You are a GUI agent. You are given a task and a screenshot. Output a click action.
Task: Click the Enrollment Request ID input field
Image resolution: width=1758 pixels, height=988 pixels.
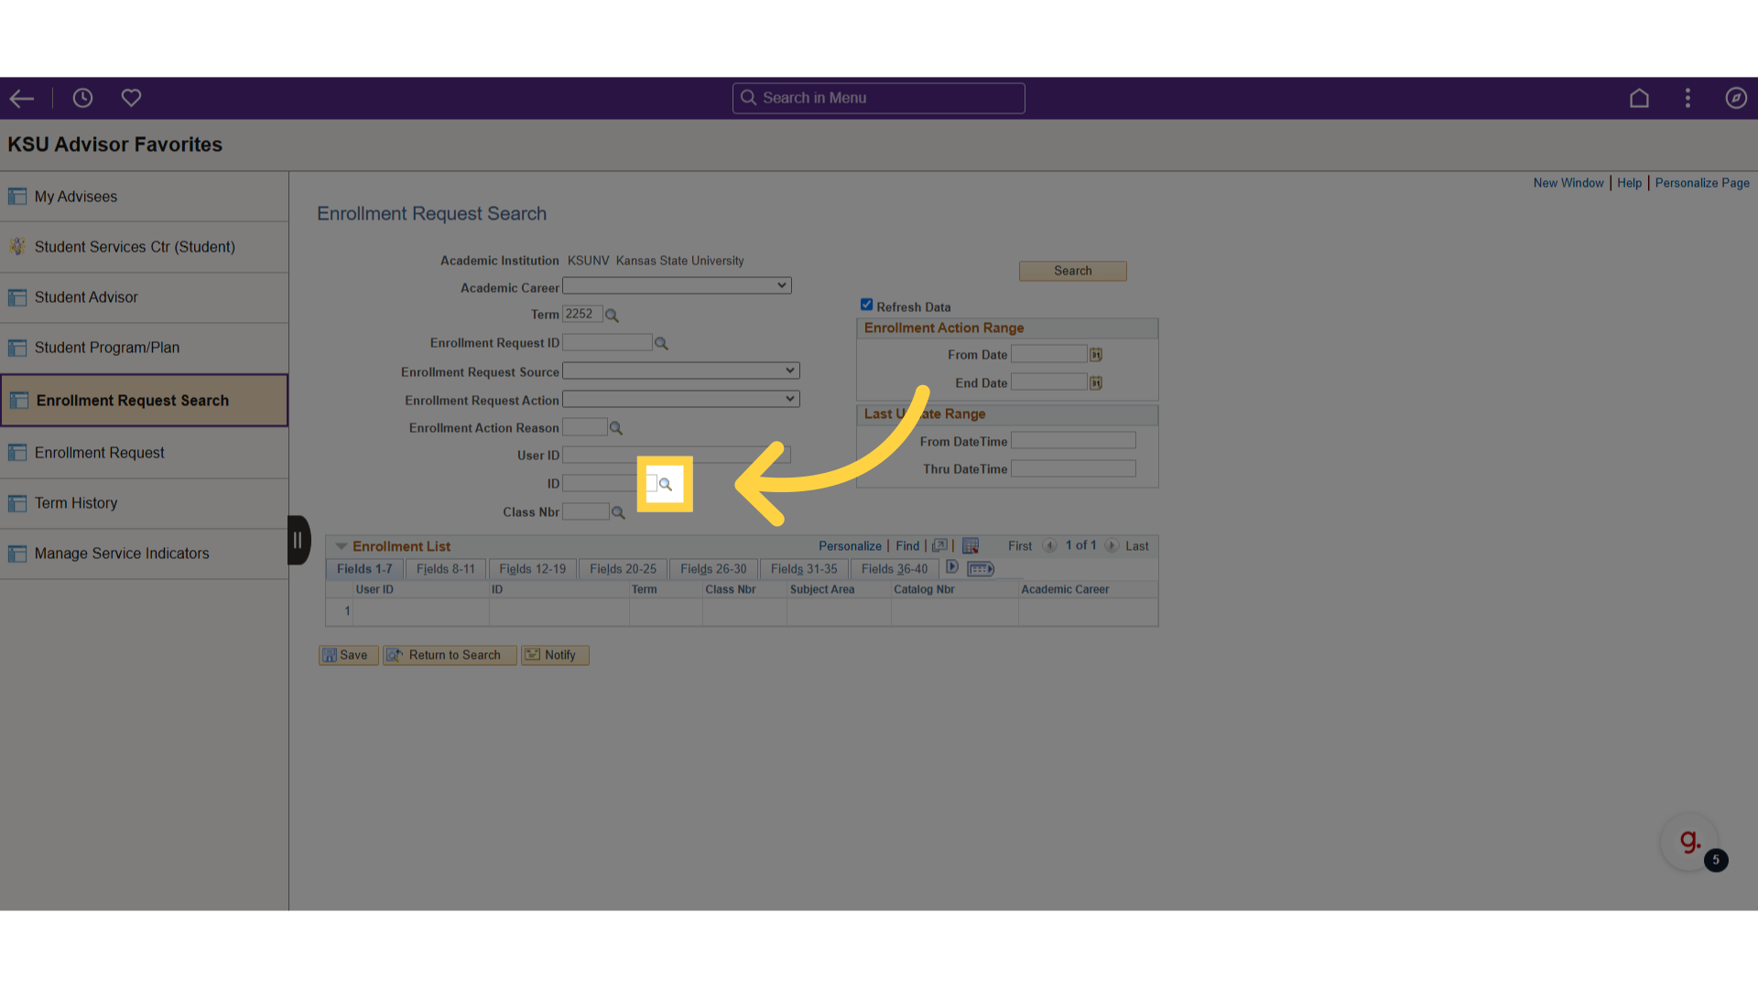(607, 342)
